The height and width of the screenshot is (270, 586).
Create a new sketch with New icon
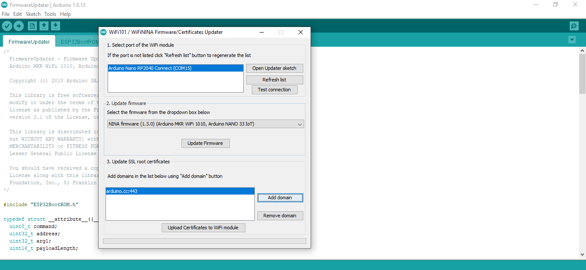(32, 26)
